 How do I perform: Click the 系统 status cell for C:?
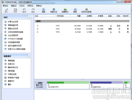(x=119, y=26)
